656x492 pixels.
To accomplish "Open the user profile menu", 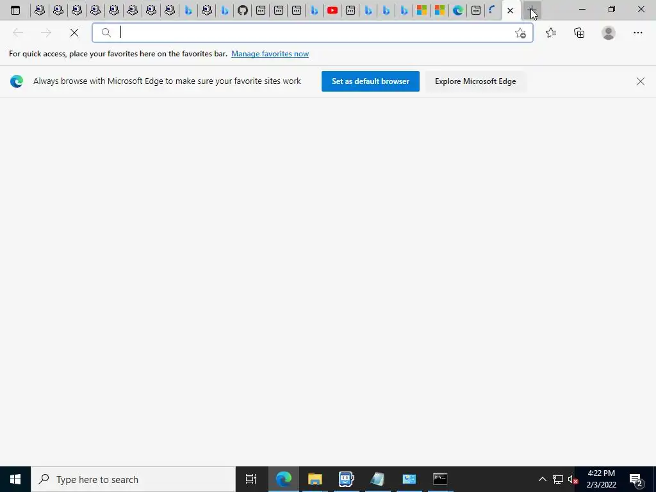I will (609, 33).
